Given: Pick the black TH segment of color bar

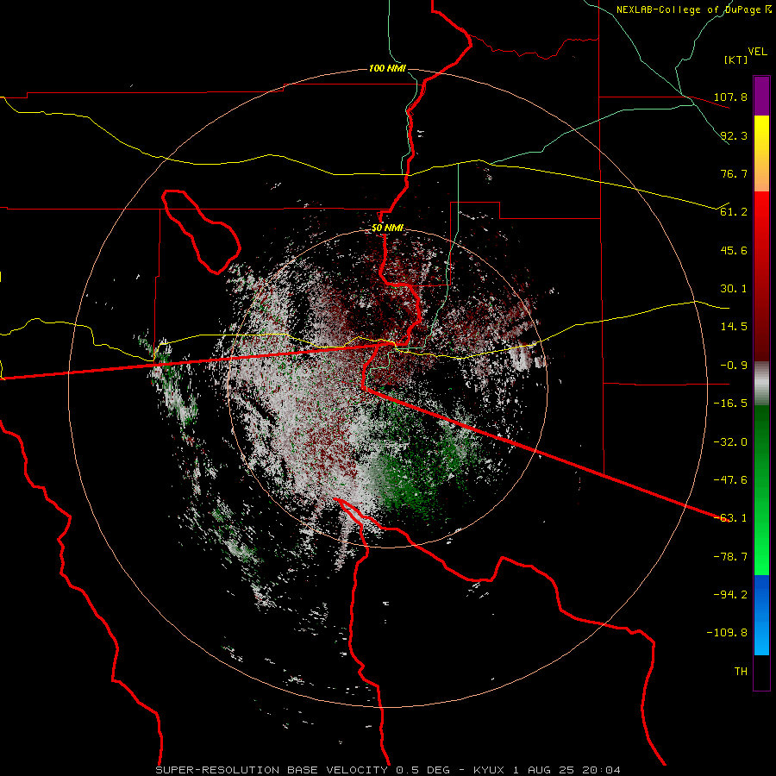Looking at the screenshot, I should [x=761, y=672].
